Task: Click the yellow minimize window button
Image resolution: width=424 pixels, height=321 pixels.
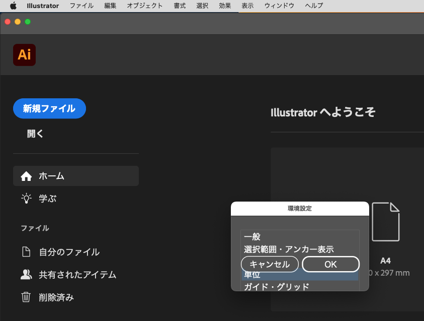Action: coord(18,22)
